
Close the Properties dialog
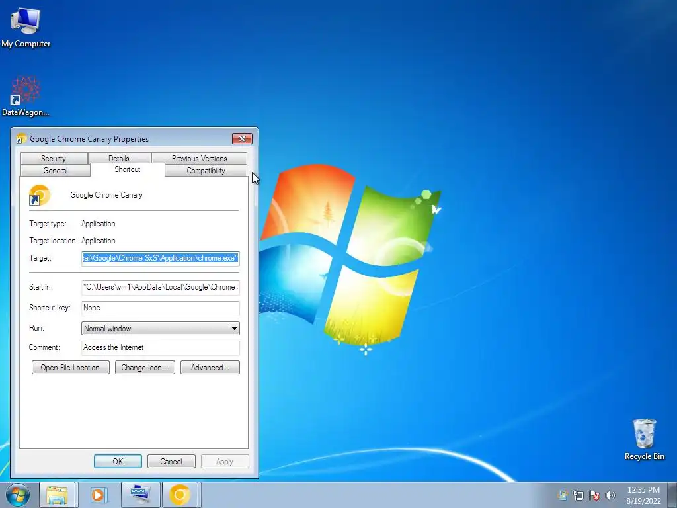pyautogui.click(x=242, y=138)
